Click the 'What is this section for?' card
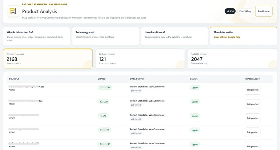The image size is (280, 150). tap(37, 36)
